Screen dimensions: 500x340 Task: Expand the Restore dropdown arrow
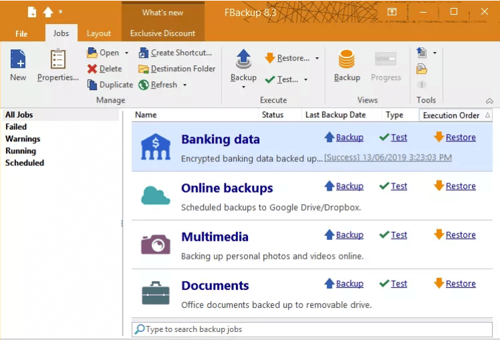[x=317, y=59]
